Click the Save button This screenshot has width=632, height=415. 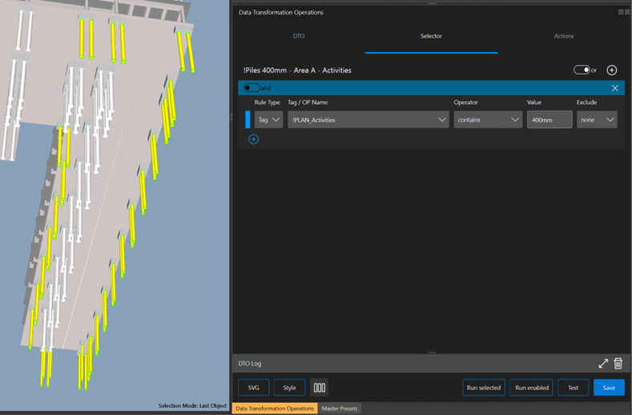click(x=609, y=388)
